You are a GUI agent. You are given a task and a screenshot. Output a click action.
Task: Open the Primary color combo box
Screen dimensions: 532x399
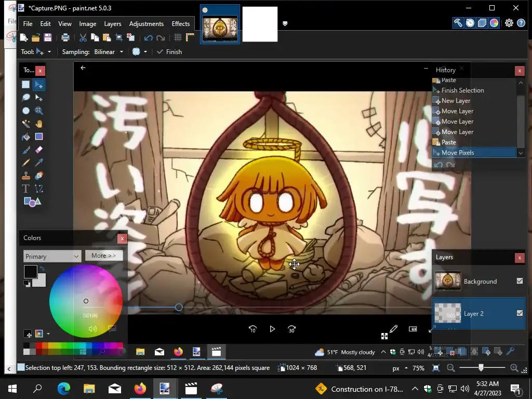(52, 256)
